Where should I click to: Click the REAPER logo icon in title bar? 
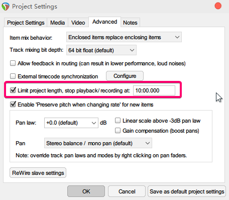(x=6, y=7)
